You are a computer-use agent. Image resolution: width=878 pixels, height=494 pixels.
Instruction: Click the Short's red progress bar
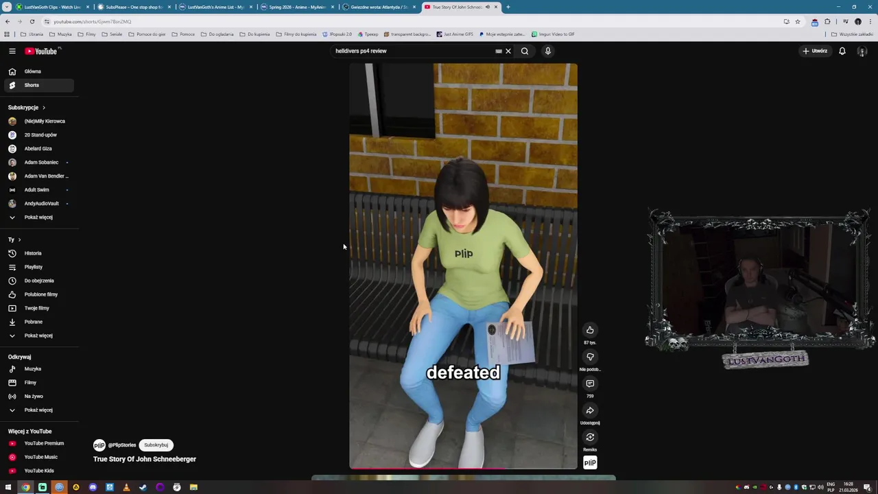click(464, 469)
